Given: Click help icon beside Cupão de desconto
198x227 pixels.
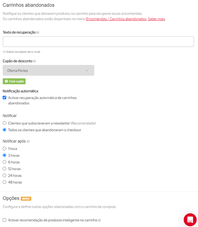Looking at the screenshot, I should pos(35,61).
